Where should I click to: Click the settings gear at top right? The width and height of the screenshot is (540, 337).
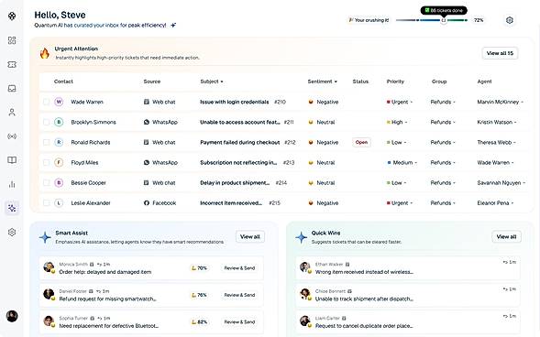pyautogui.click(x=510, y=20)
